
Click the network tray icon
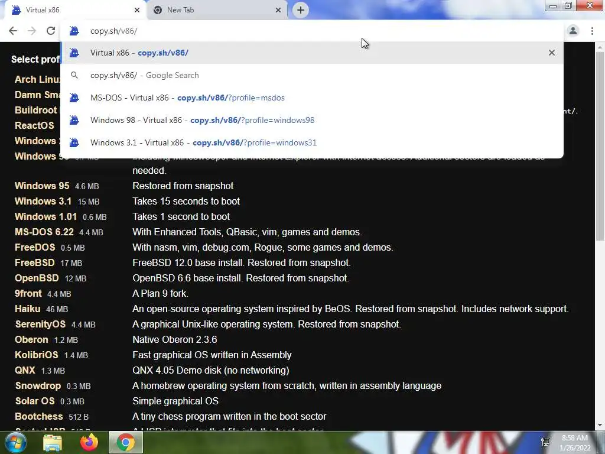tap(545, 442)
